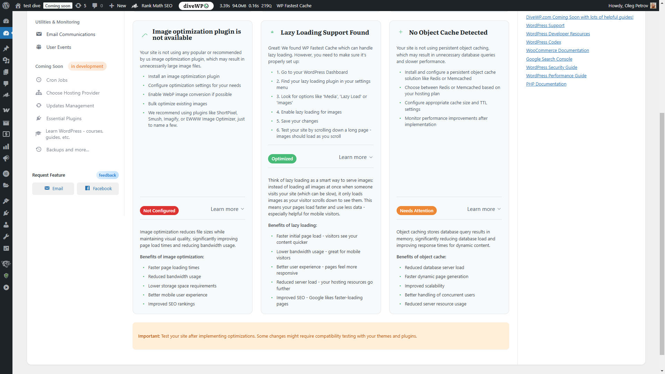Click the home icon for test dive

coord(18,6)
